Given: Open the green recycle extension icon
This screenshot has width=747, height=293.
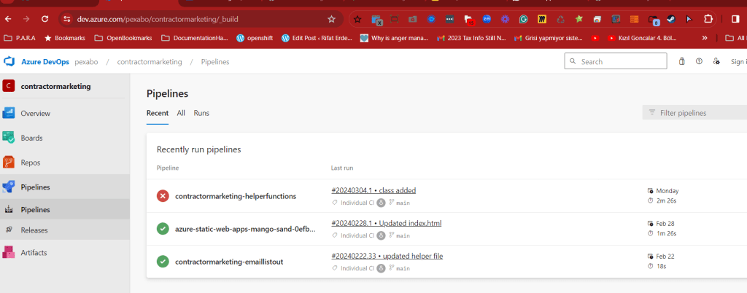Looking at the screenshot, I should (x=560, y=19).
